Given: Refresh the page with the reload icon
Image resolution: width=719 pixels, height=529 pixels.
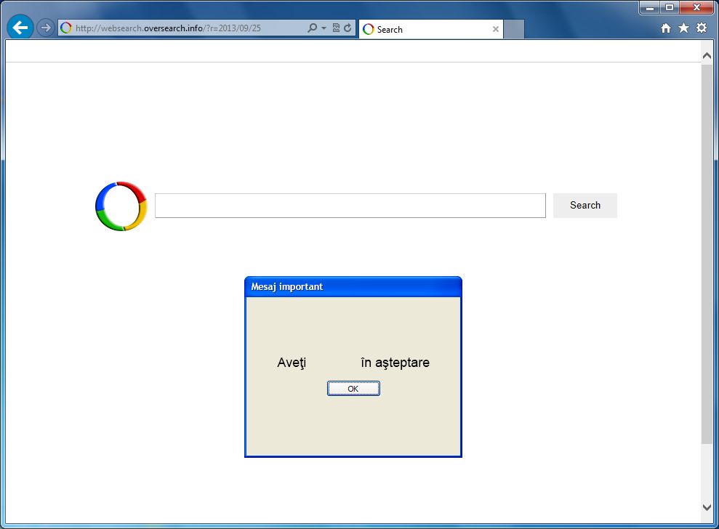Looking at the screenshot, I should tap(348, 28).
